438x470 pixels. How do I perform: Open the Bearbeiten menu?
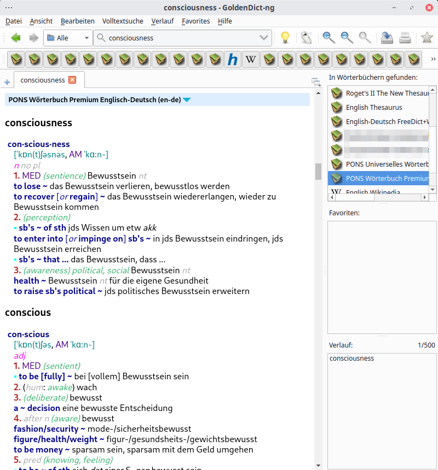pyautogui.click(x=77, y=21)
